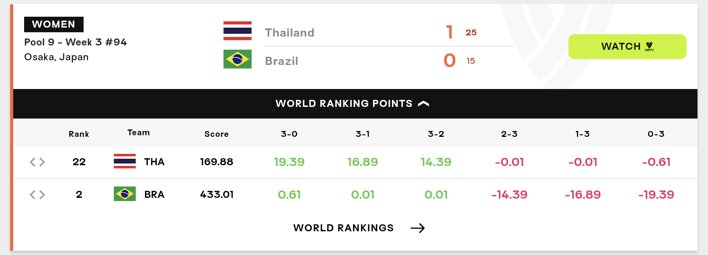Click the THA team code in table
The image size is (708, 255).
pos(154,162)
